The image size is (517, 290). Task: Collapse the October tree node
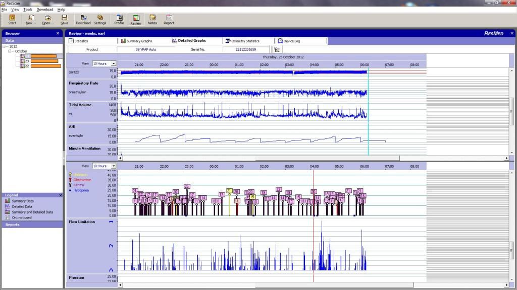pyautogui.click(x=10, y=51)
